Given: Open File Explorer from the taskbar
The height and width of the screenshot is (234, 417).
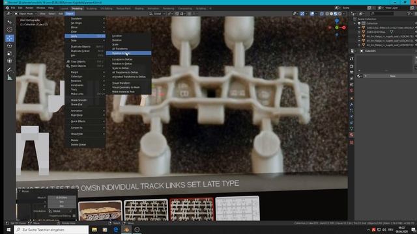Looking at the screenshot, I should [x=94, y=229].
